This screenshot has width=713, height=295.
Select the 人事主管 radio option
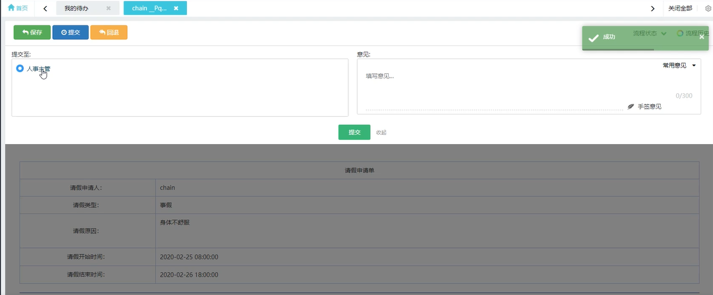tap(20, 68)
